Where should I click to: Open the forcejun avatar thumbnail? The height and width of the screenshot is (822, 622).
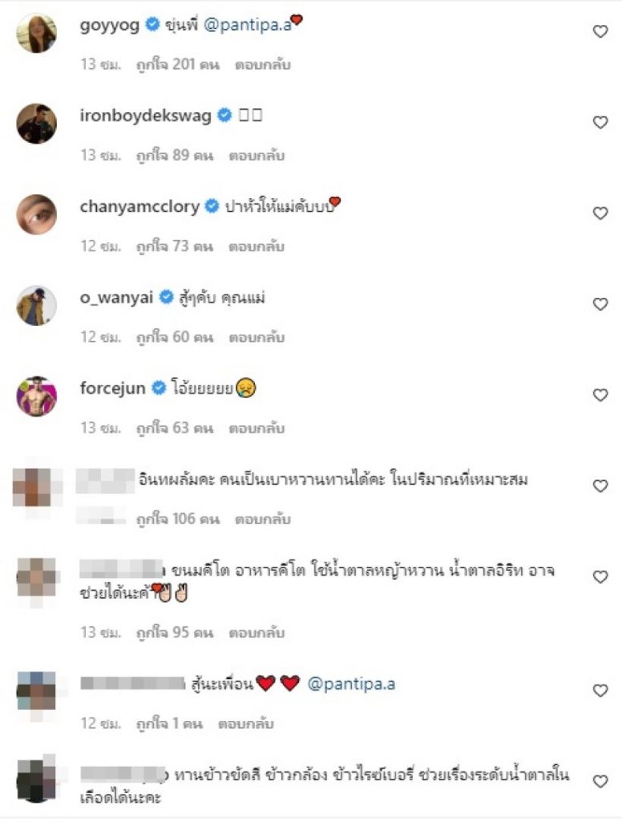(36, 397)
